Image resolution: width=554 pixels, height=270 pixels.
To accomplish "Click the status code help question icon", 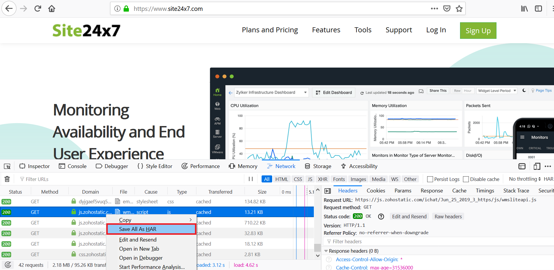I will [x=381, y=217].
